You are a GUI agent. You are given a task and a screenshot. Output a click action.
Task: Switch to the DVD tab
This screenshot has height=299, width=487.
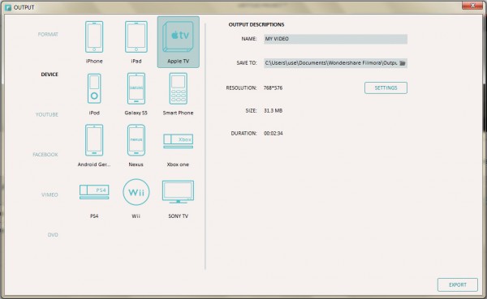(x=53, y=234)
